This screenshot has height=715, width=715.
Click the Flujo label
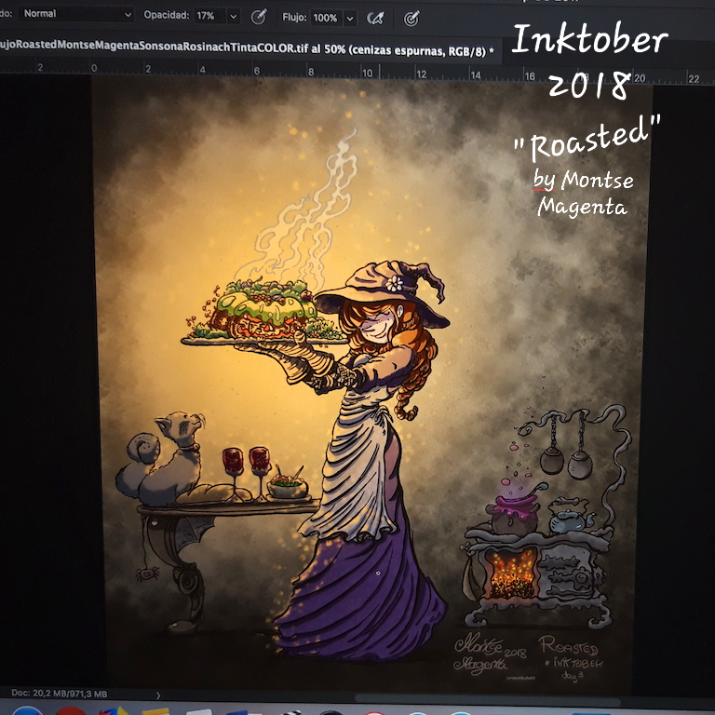pos(294,18)
